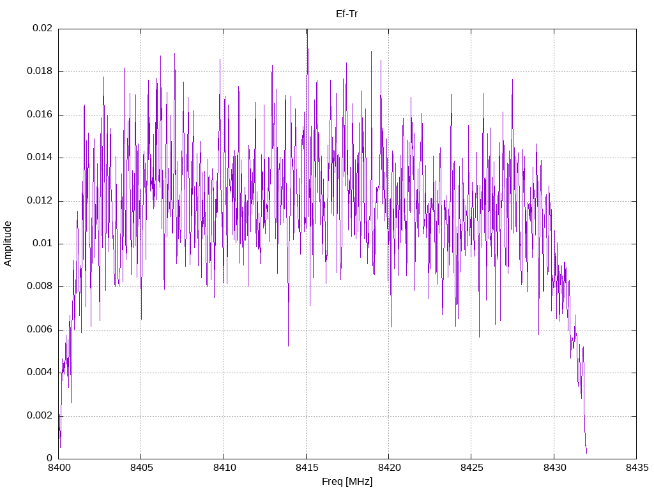
Task: Click the y-axis tick label 0.014
Action: click(40, 158)
